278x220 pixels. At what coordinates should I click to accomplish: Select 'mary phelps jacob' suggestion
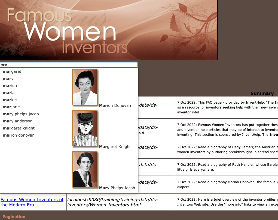(21, 114)
